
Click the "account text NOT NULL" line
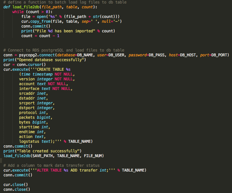click(43, 84)
